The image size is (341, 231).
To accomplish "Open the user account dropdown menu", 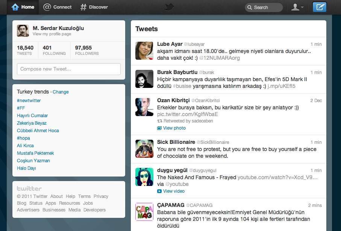I will pyautogui.click(x=297, y=7).
